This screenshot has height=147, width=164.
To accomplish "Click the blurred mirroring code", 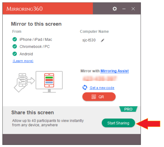I will click(x=100, y=79).
